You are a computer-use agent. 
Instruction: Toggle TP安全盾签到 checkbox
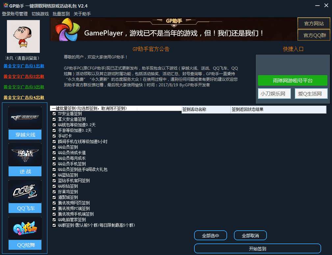[x=54, y=114]
